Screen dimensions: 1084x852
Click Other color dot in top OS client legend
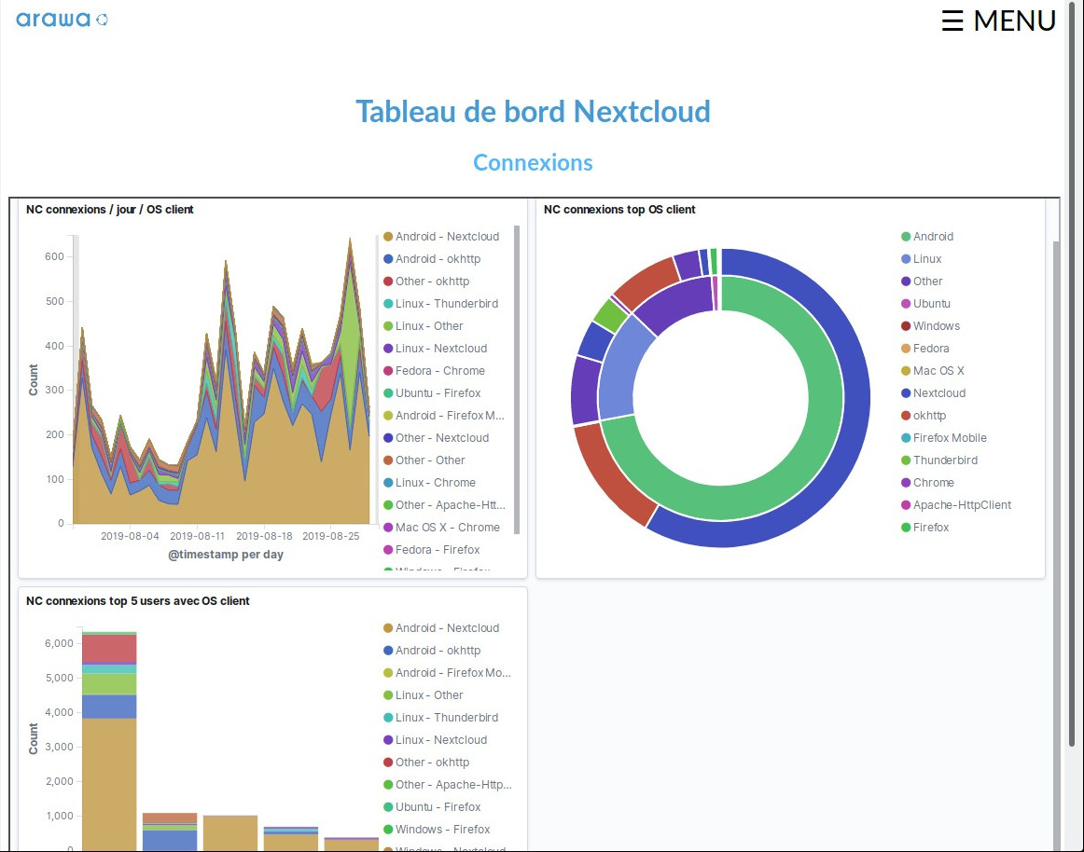point(906,282)
